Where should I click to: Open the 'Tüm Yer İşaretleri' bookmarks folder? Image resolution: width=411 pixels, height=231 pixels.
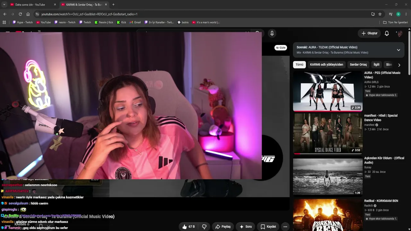395,22
